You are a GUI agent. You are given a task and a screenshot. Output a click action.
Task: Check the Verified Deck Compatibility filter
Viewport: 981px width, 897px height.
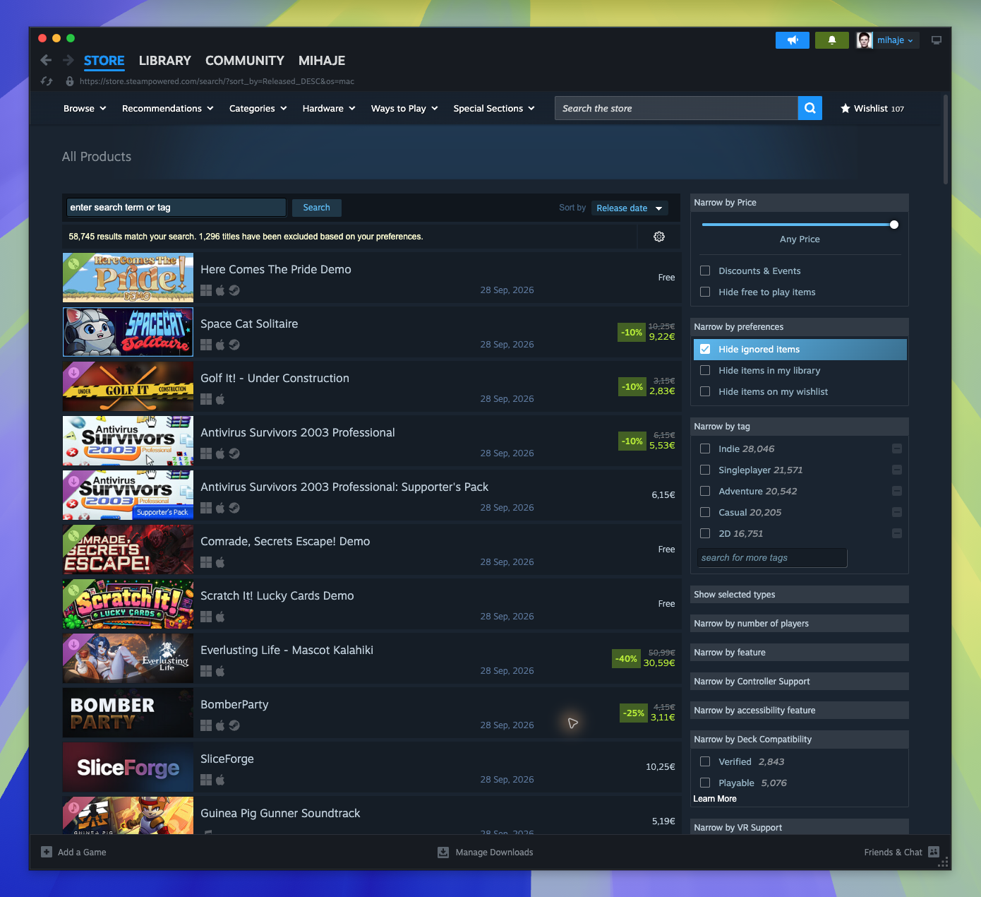[705, 761]
